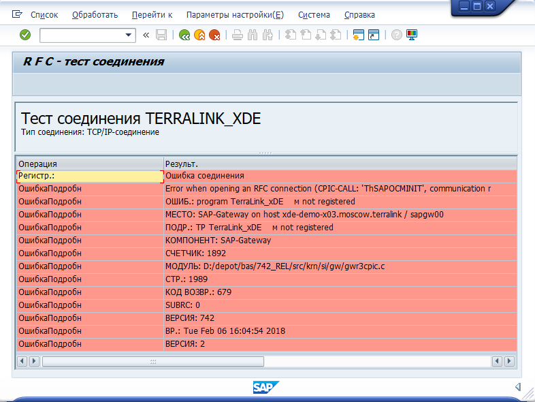Open the Перейти к menu
This screenshot has height=402, width=535.
[x=152, y=14]
